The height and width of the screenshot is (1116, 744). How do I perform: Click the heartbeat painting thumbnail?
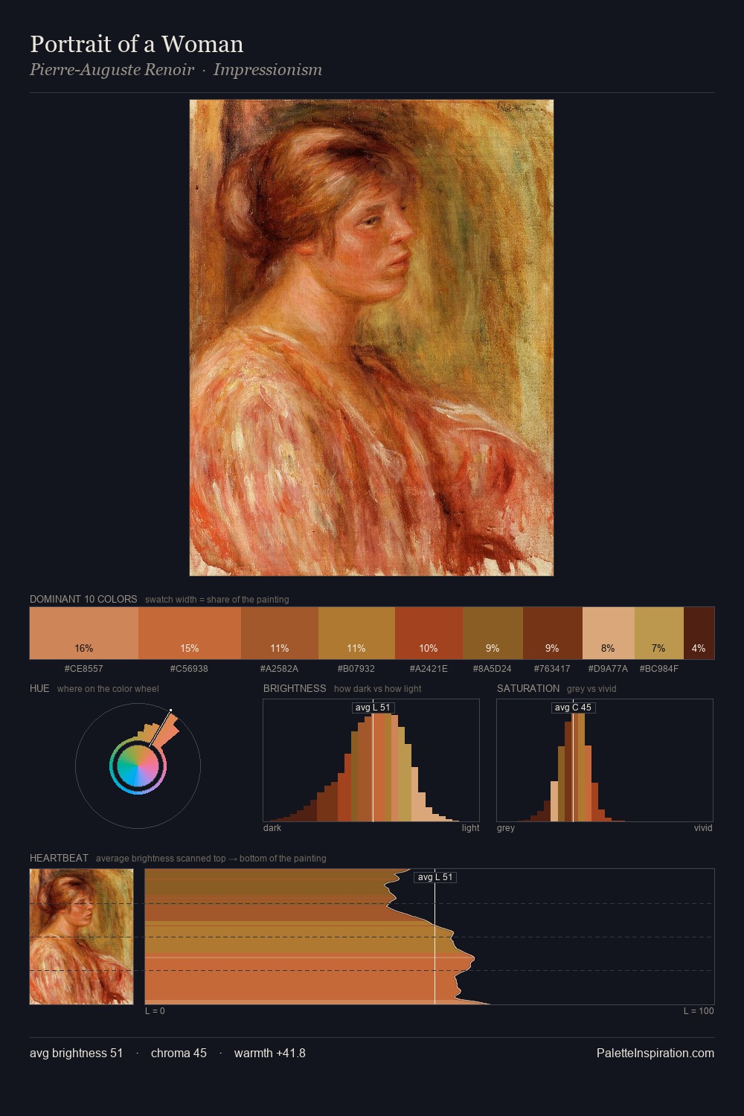coord(82,937)
